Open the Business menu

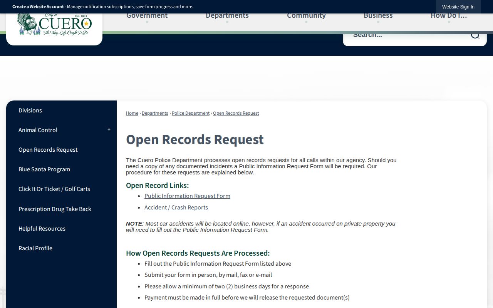(378, 16)
